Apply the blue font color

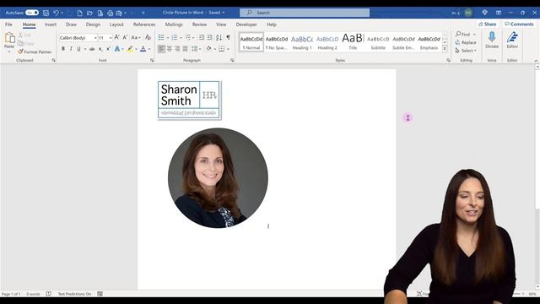point(143,49)
